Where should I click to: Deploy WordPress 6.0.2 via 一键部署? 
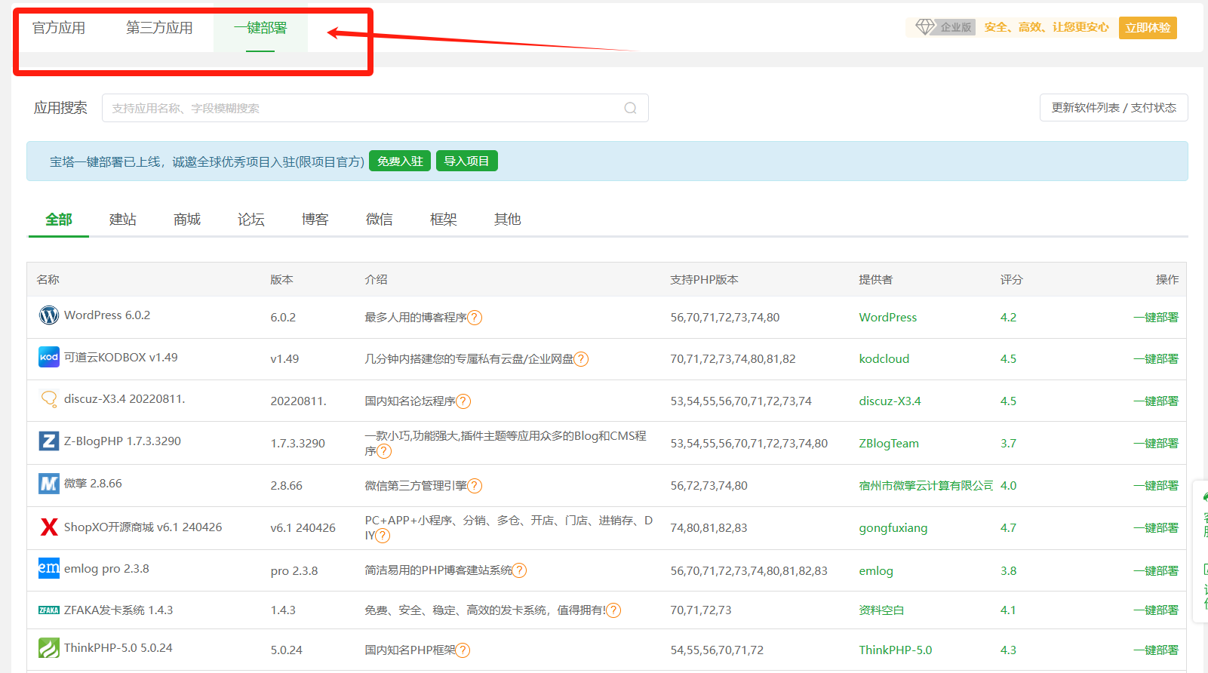[1156, 318]
